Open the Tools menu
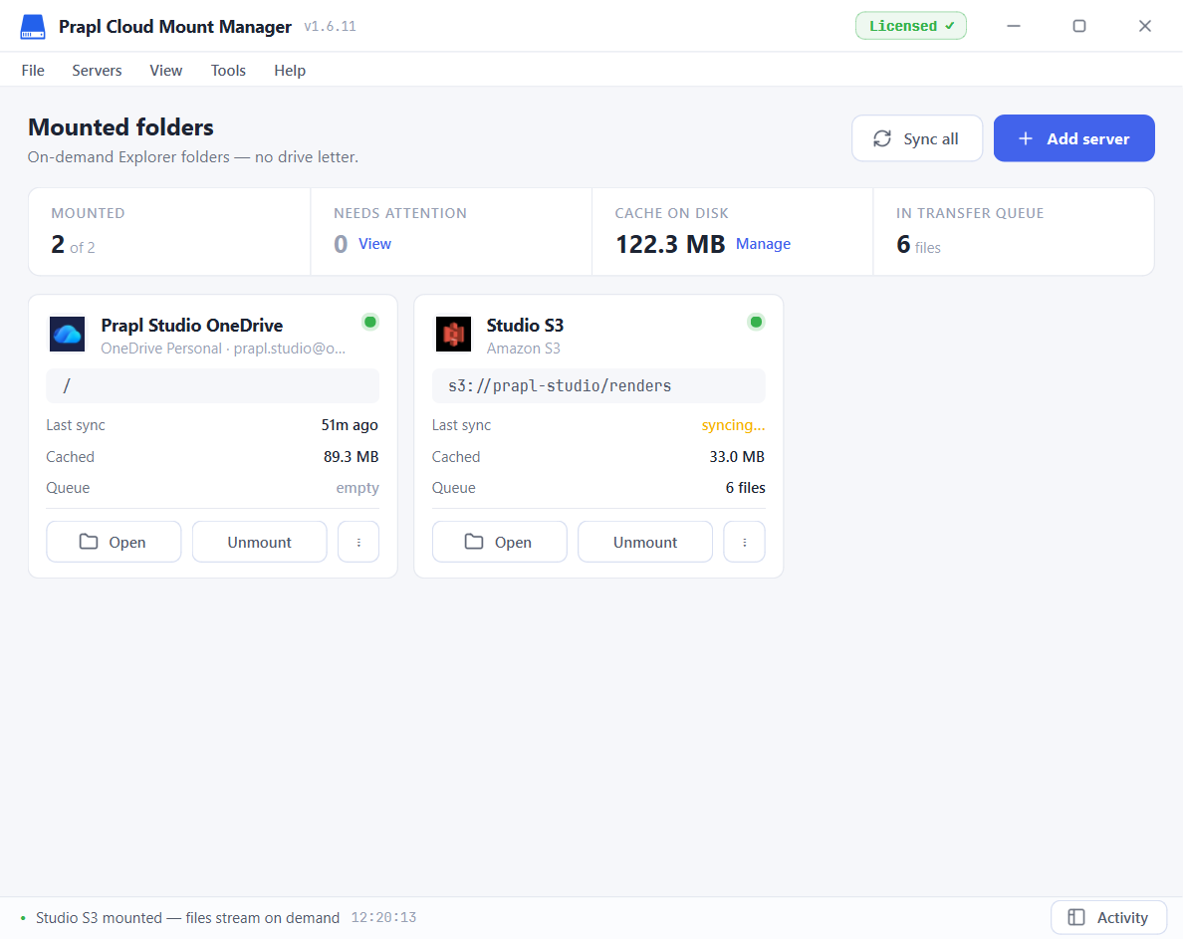The width and height of the screenshot is (1183, 939). 229,70
